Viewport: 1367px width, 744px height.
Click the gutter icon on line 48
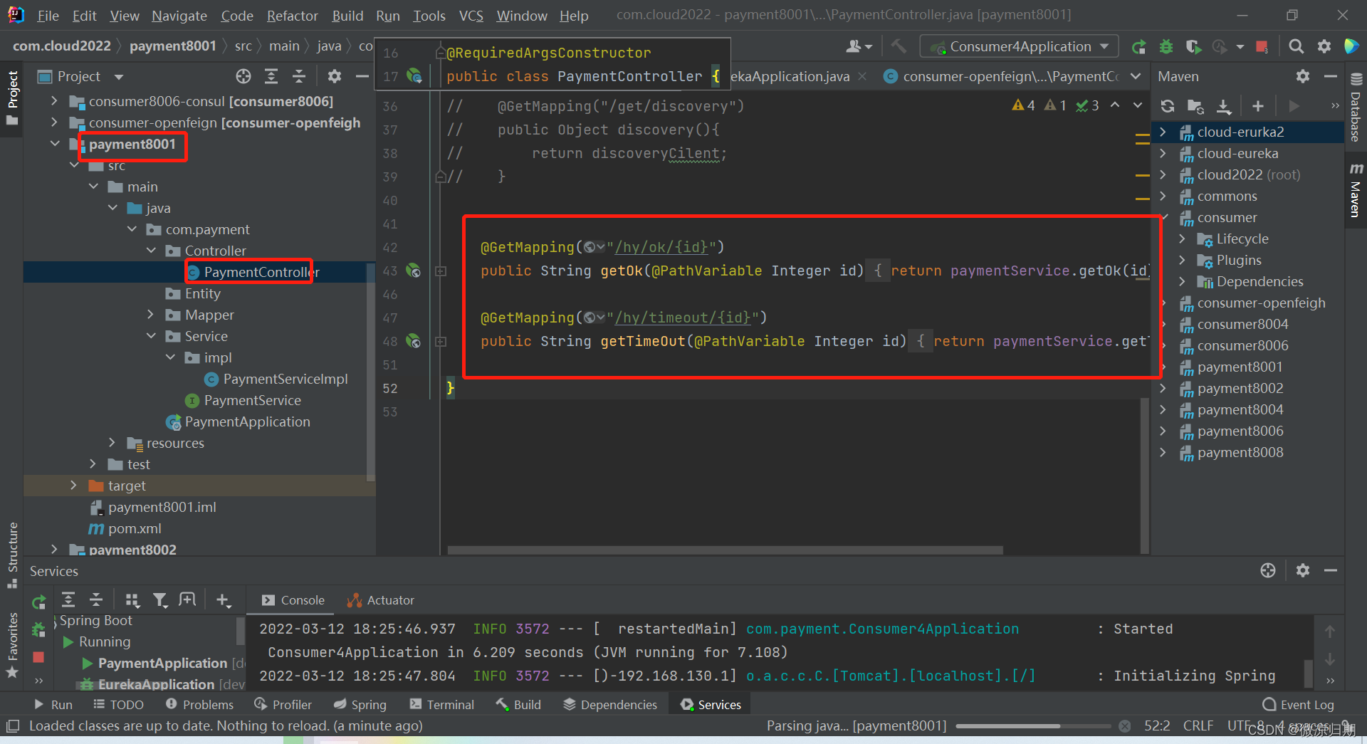[414, 341]
